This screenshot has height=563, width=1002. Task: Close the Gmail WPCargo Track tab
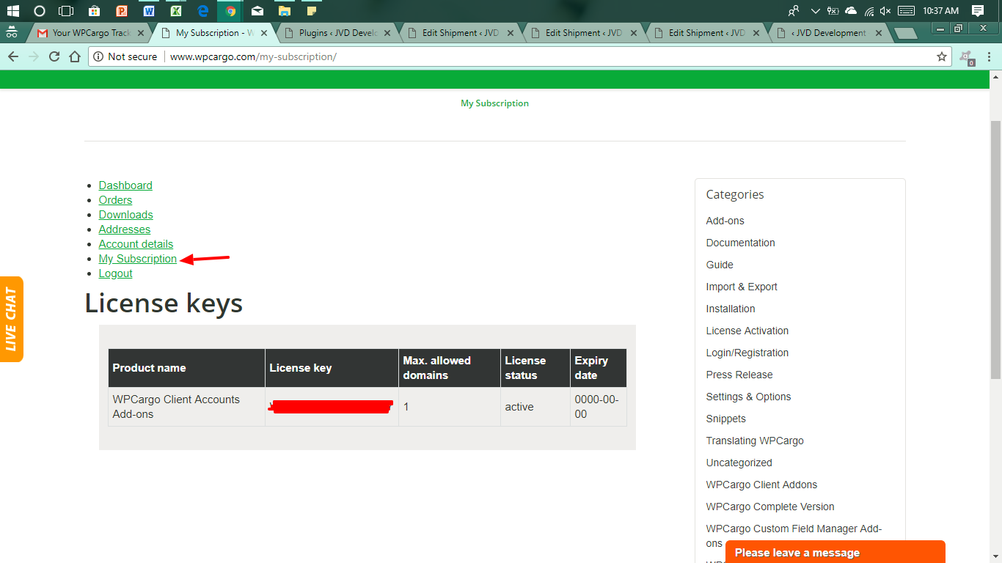click(141, 33)
